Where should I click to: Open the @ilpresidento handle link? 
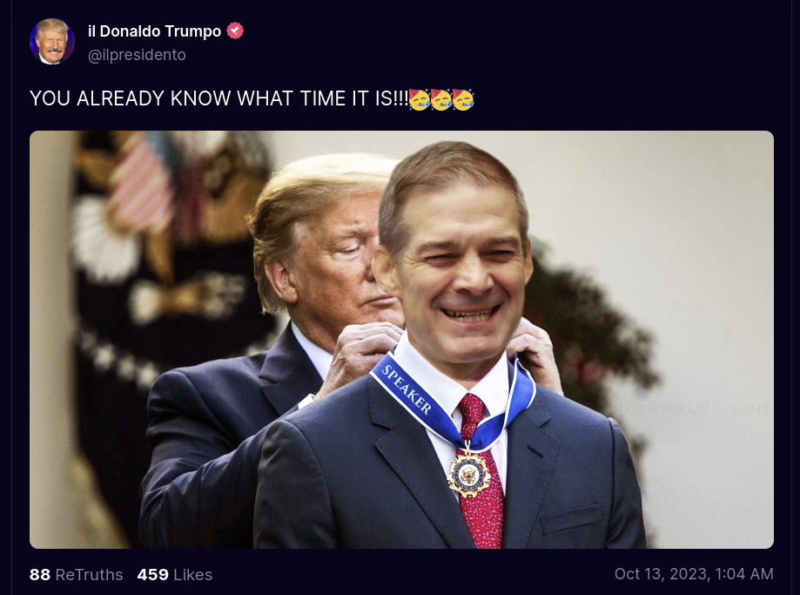coord(137,55)
